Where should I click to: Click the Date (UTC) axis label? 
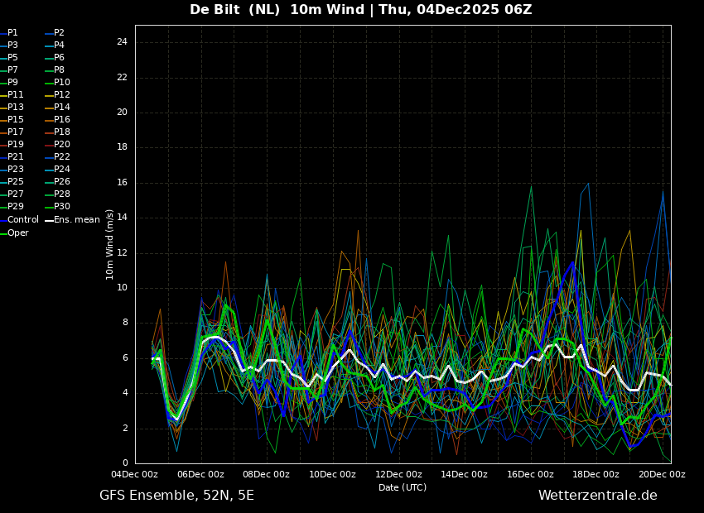[x=403, y=488]
